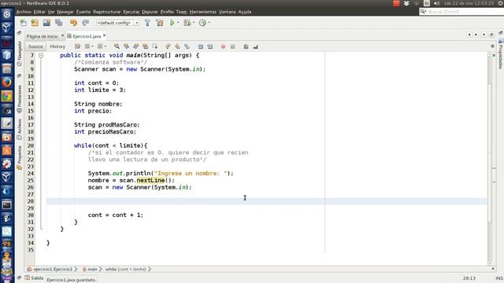This screenshot has width=504, height=283.
Task: Open the Herramientas menu
Action: point(203,12)
